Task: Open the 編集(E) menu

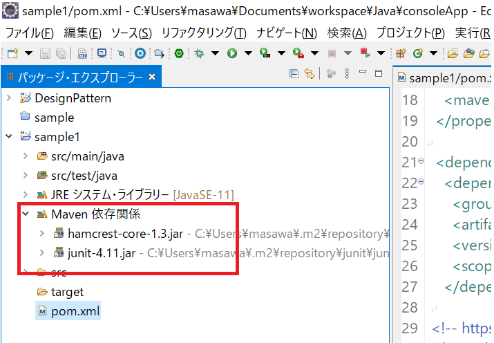Action: point(82,33)
